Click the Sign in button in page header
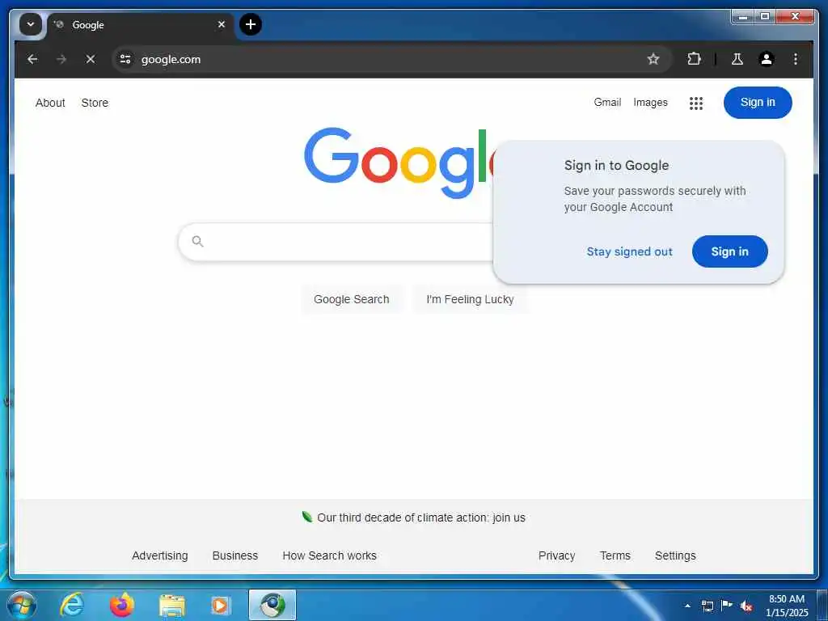Viewport: 828px width, 621px height. 758,103
